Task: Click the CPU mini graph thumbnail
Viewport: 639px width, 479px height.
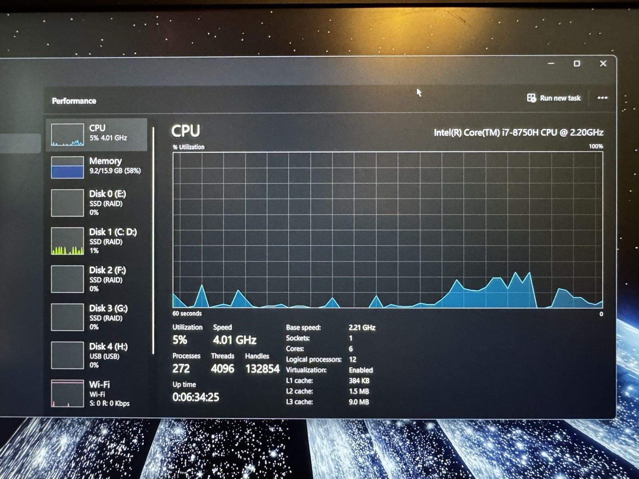Action: [x=67, y=135]
